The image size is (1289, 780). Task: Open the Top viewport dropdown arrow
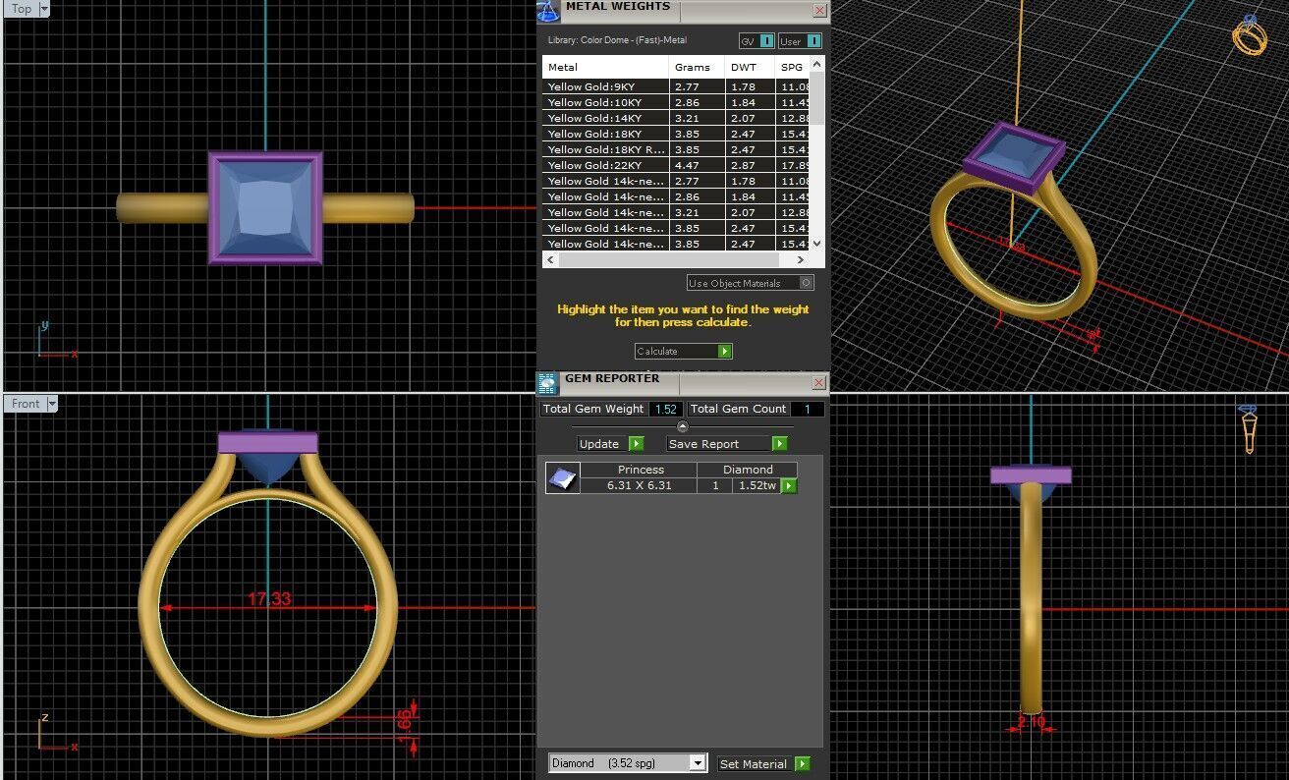[x=44, y=9]
